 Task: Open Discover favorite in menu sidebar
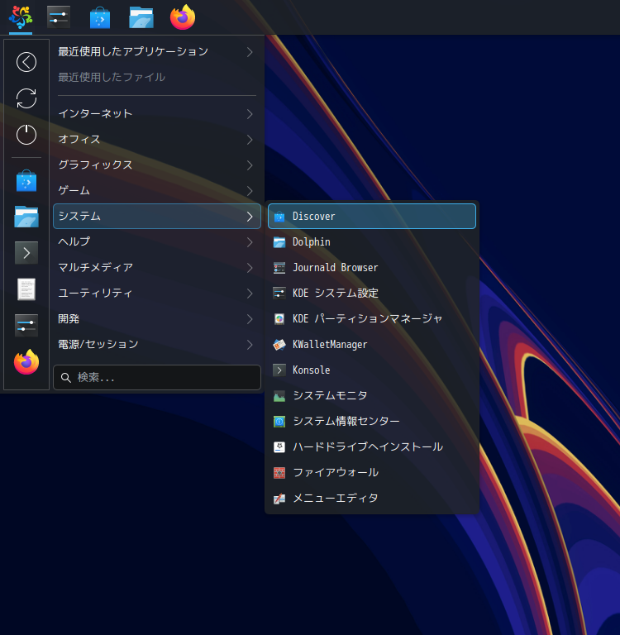pyautogui.click(x=26, y=180)
